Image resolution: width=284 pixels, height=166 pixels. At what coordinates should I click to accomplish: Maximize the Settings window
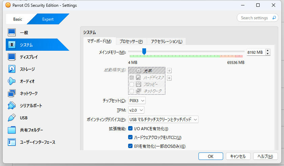pos(258,5)
